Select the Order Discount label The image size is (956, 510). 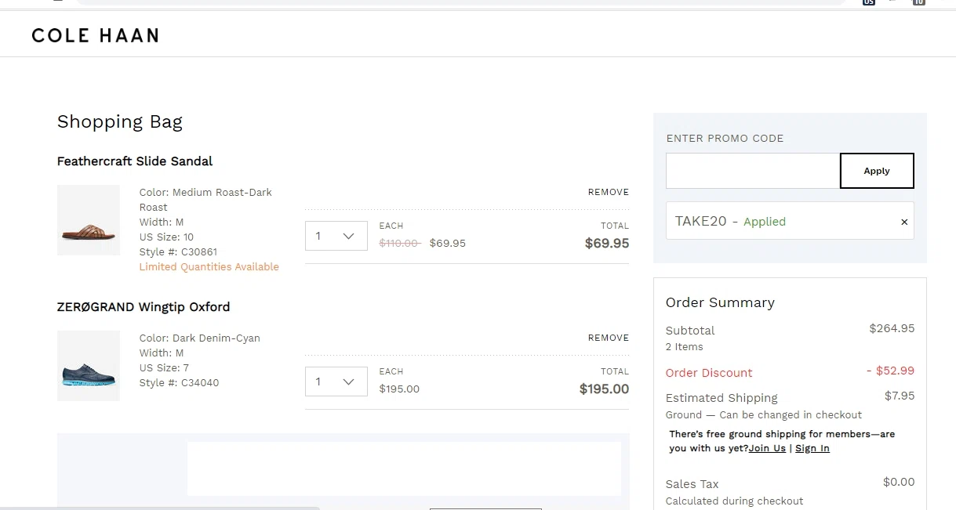(709, 373)
